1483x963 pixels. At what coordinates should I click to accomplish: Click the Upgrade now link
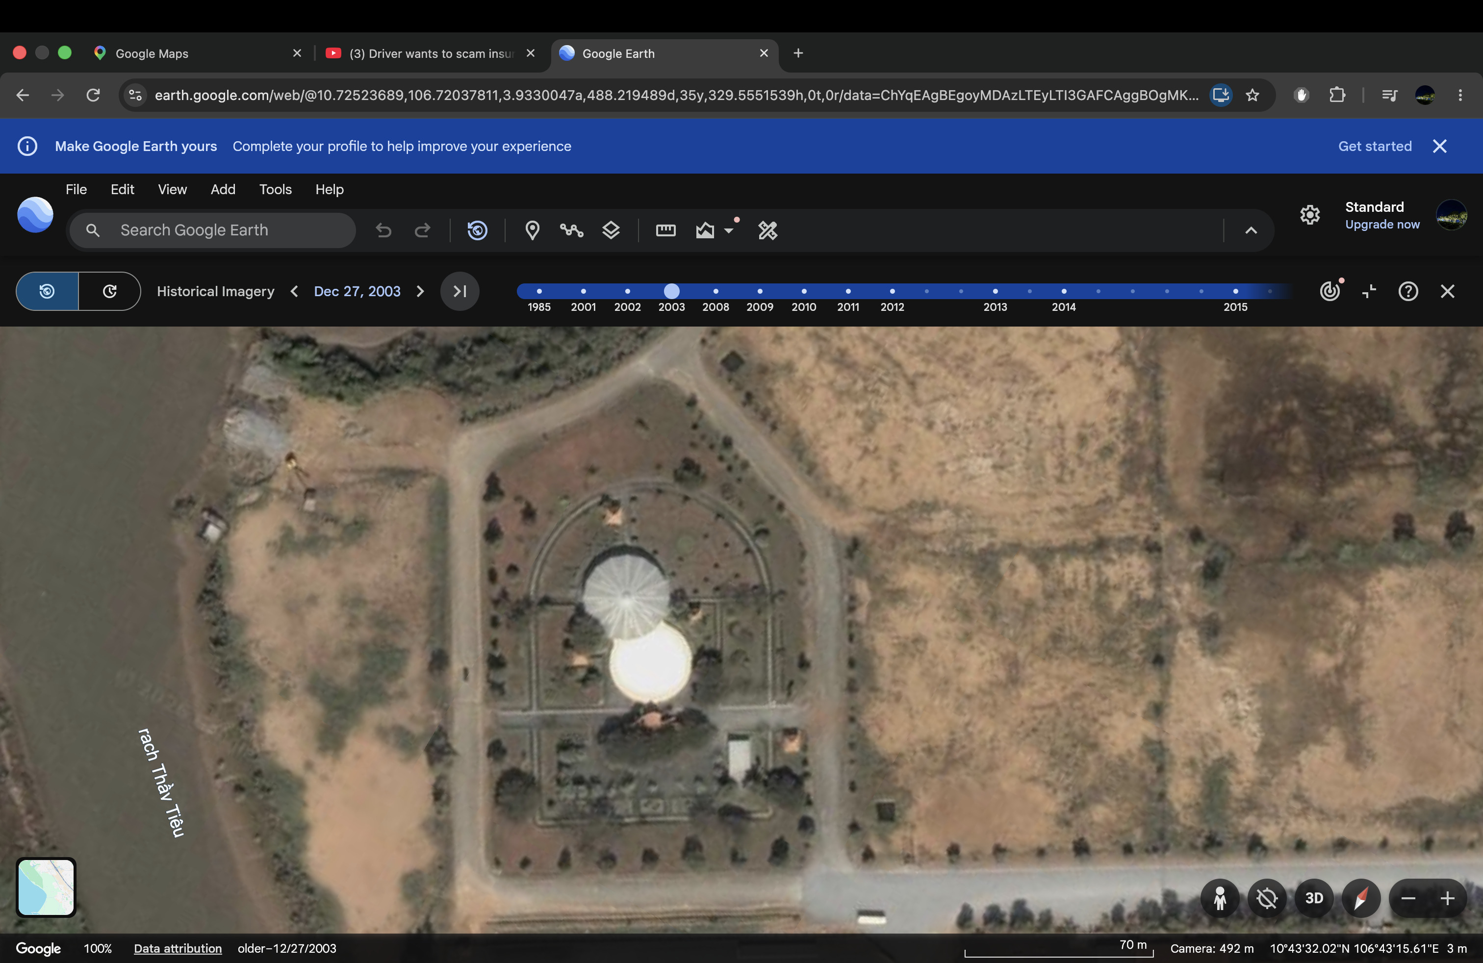pos(1382,224)
